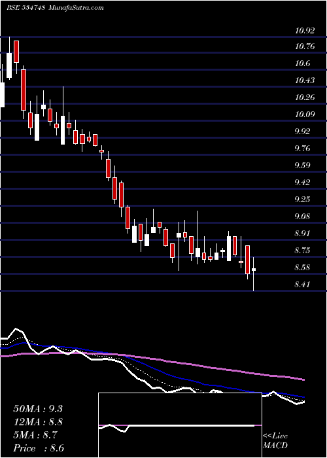Select the 10.26 price level label
This screenshot has height=458, width=327.
point(305,97)
